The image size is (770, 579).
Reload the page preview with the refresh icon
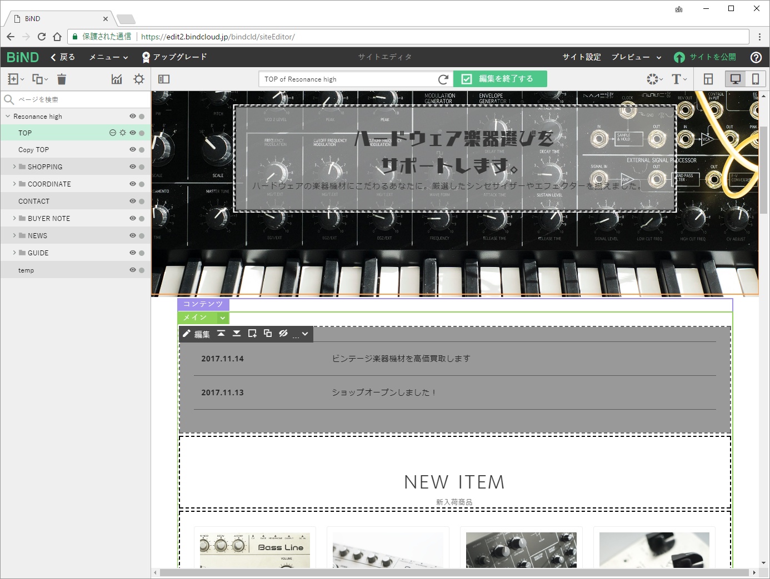tap(443, 79)
